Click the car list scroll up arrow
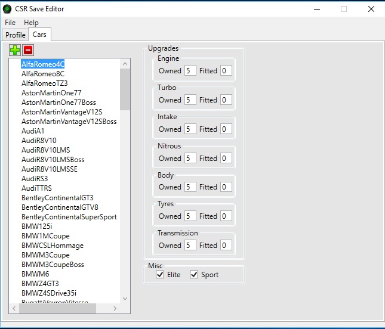 point(125,64)
